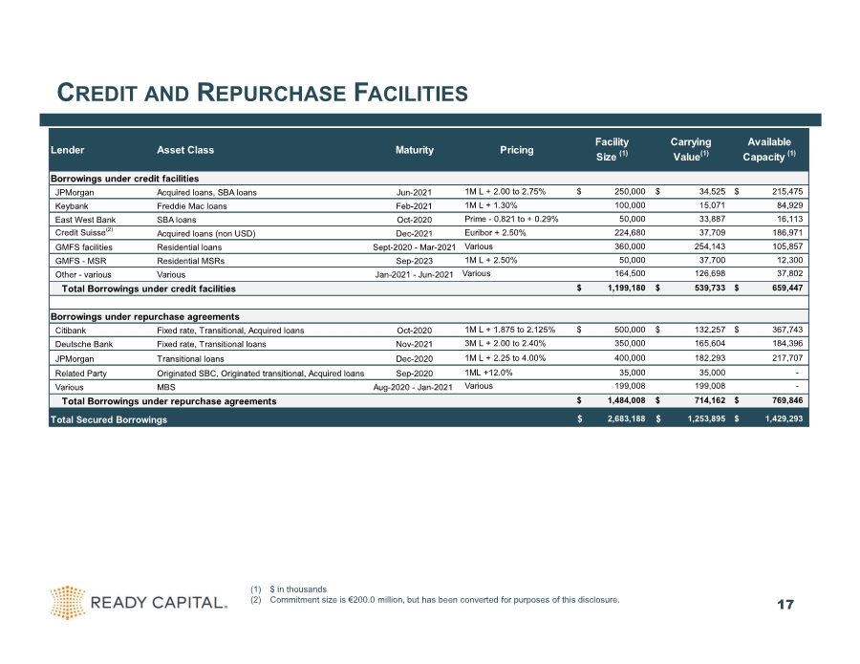Click Residential MSRs asset class cell
This screenshot has height=664, width=860.
(x=191, y=261)
